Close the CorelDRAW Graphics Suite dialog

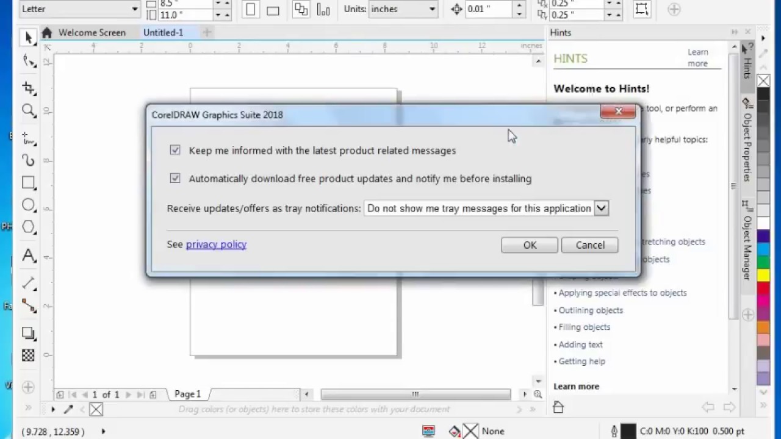[618, 112]
